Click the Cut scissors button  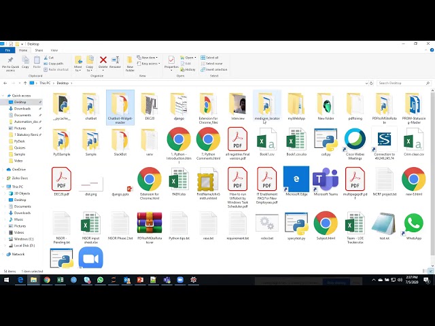tap(49, 58)
